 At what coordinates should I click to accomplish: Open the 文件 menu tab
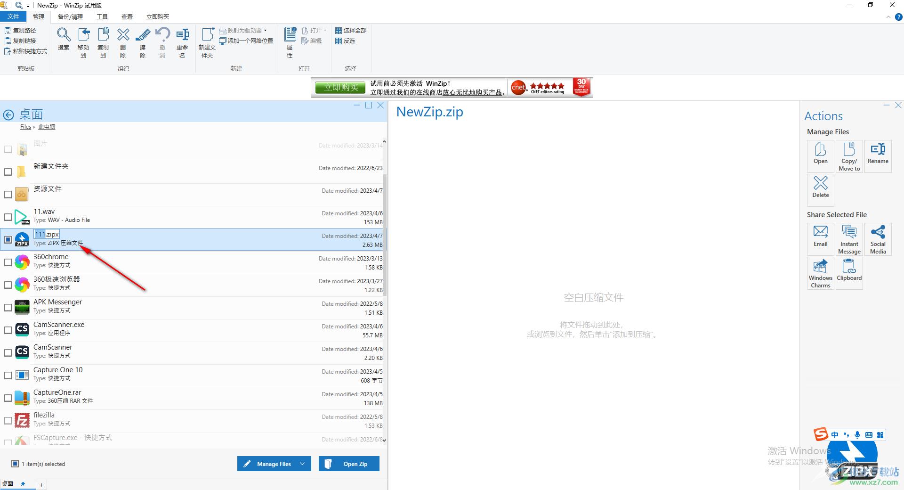pos(13,16)
